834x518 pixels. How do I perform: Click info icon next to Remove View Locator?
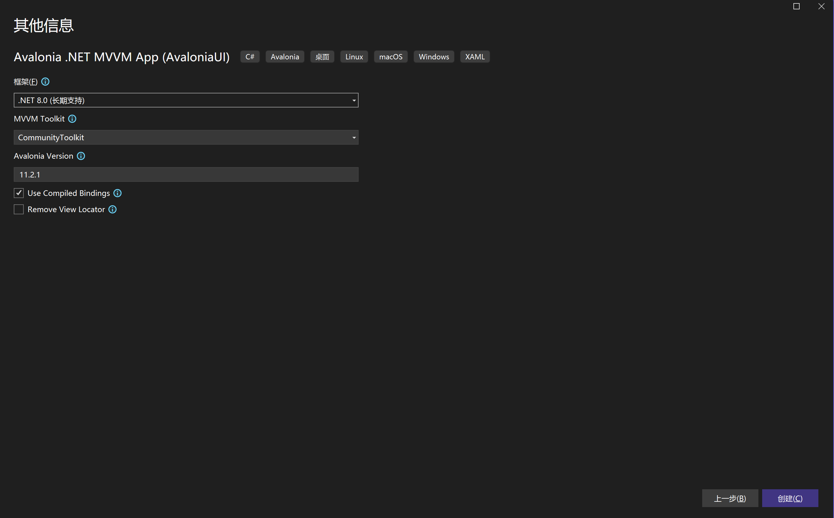click(x=113, y=209)
